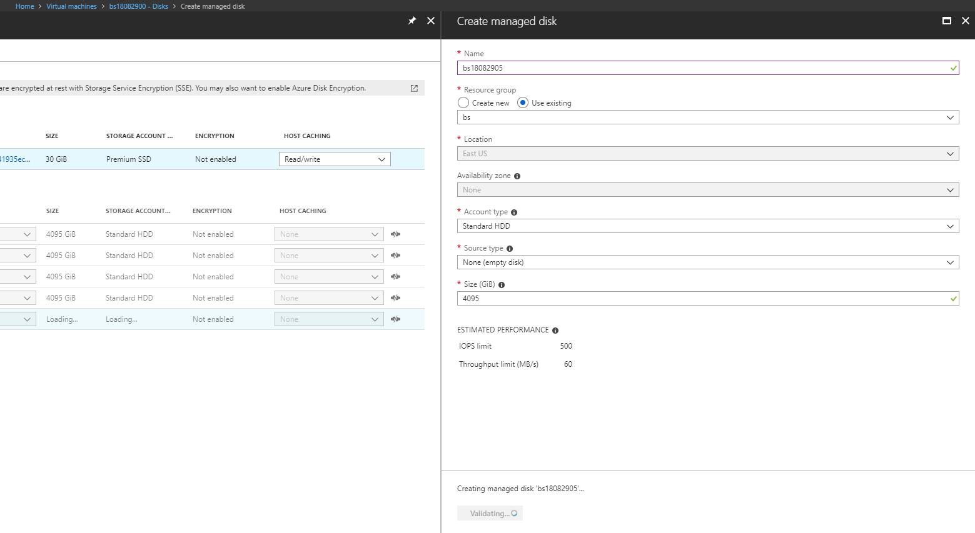Screen dimensions: 975x533
Task: Click detach icon on the Loading disk row
Action: pos(395,319)
